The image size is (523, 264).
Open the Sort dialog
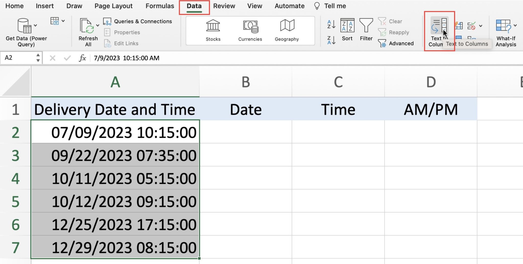pos(347,29)
